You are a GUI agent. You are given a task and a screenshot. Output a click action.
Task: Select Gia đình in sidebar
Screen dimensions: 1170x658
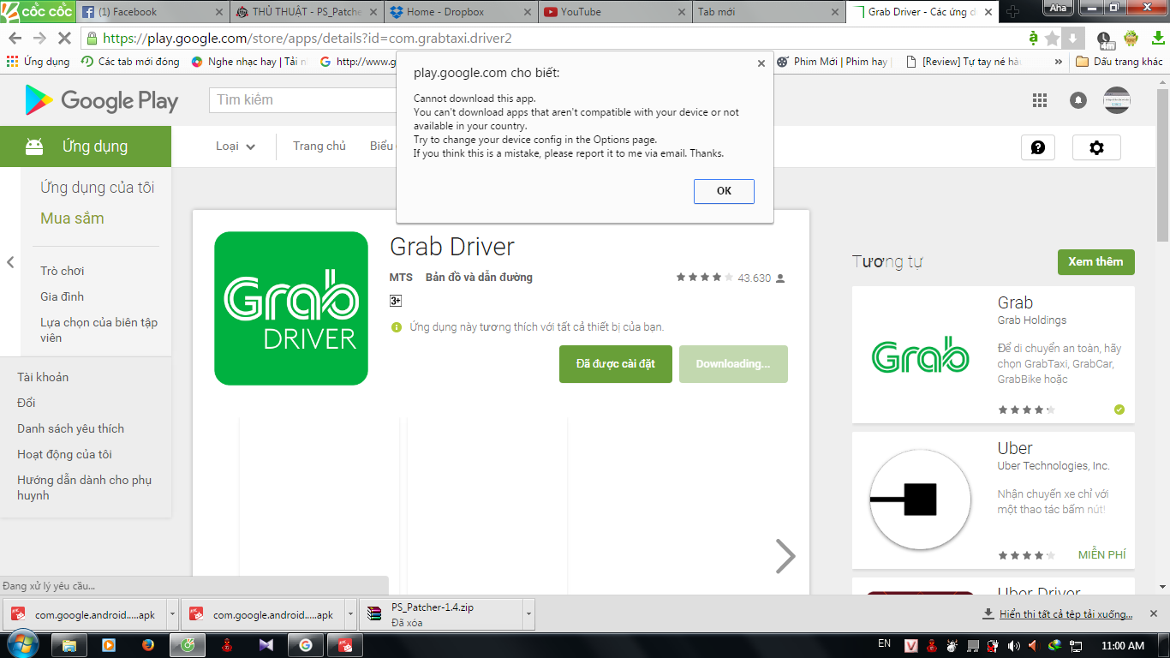click(x=62, y=296)
